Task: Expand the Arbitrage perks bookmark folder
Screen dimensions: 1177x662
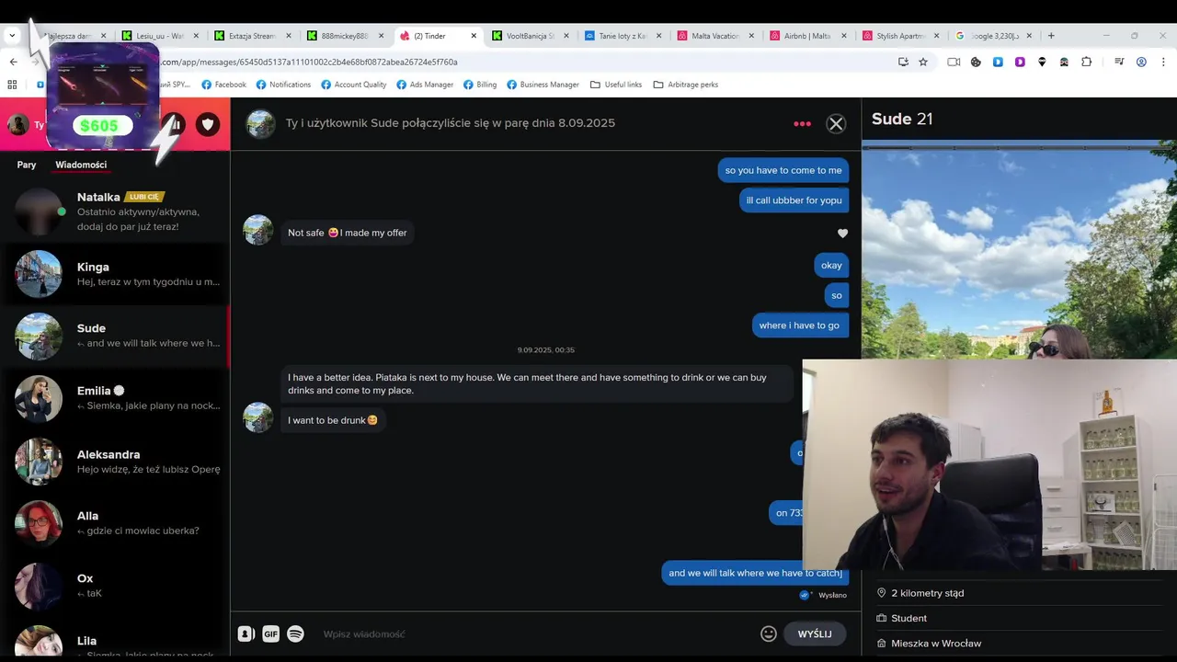Action: pos(685,85)
